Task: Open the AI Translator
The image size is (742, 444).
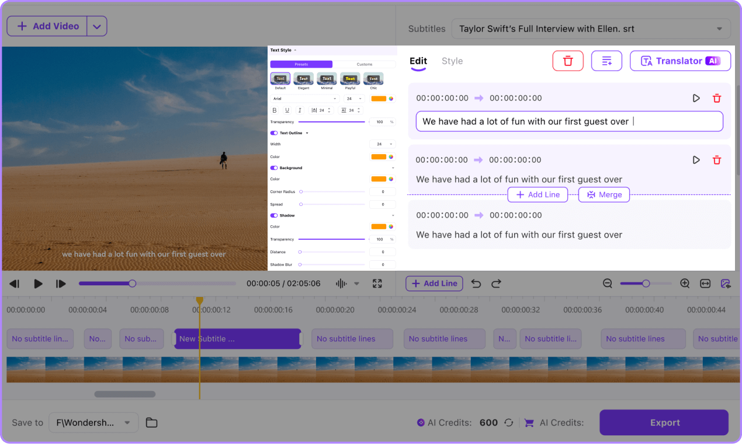Action: [x=679, y=61]
